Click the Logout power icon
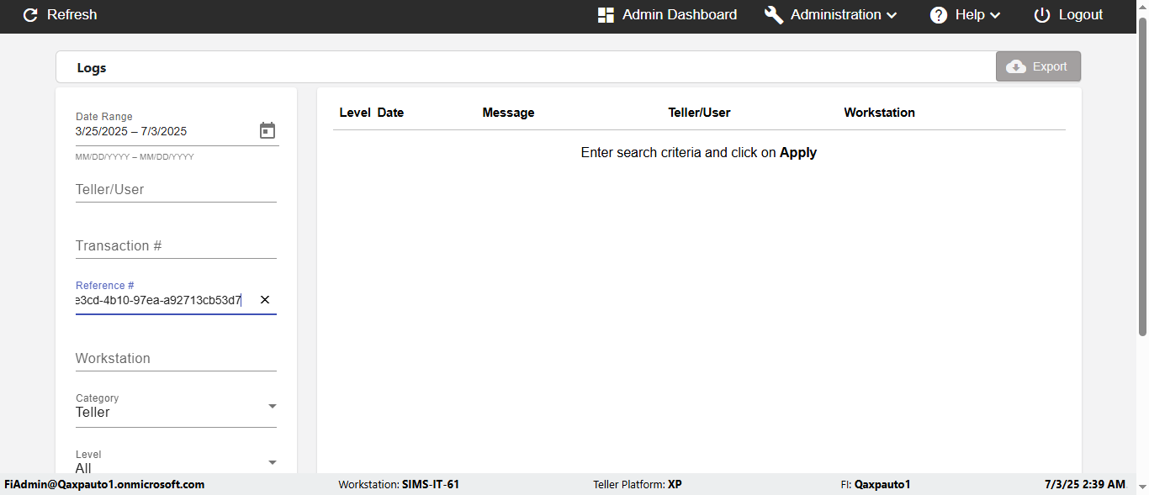1149x495 pixels. [1042, 15]
